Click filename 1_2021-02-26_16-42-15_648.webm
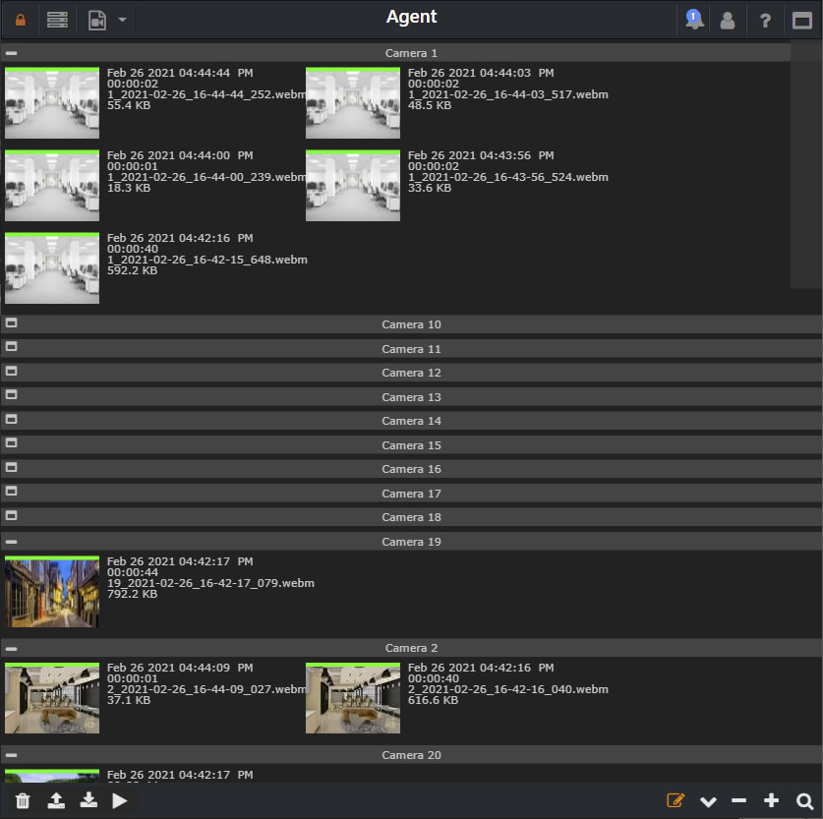 (x=207, y=260)
